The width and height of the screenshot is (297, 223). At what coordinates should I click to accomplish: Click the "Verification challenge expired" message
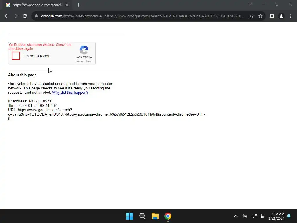pos(40,47)
